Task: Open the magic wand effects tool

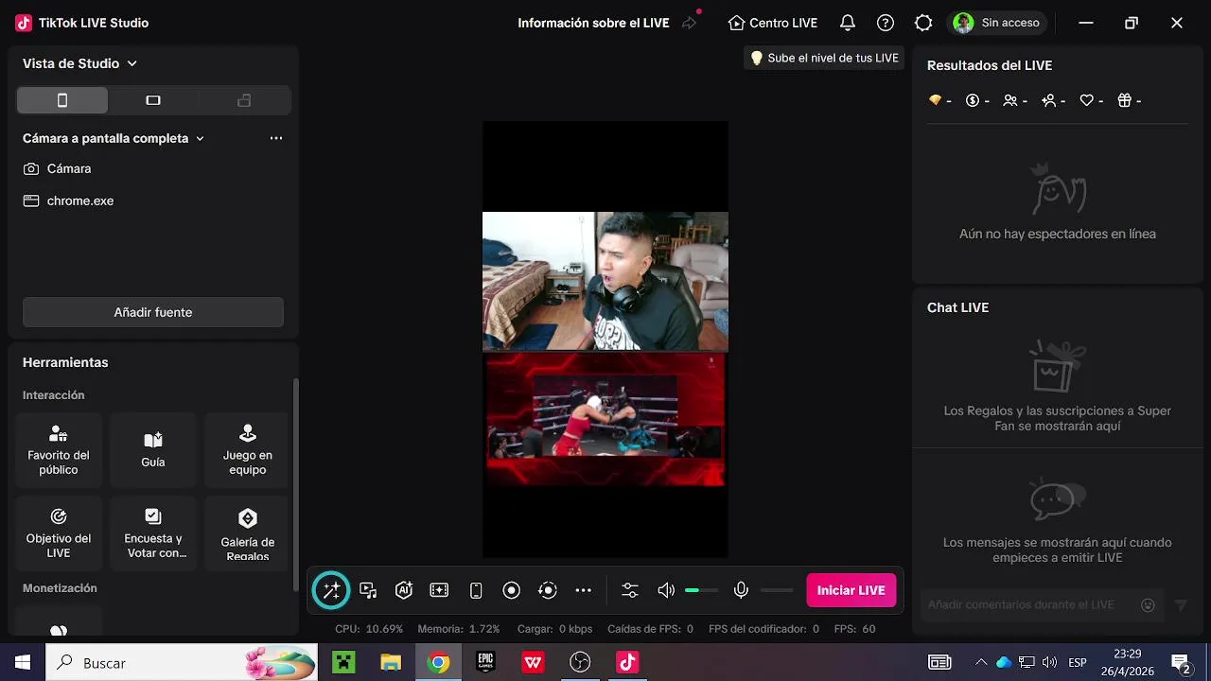Action: (331, 590)
